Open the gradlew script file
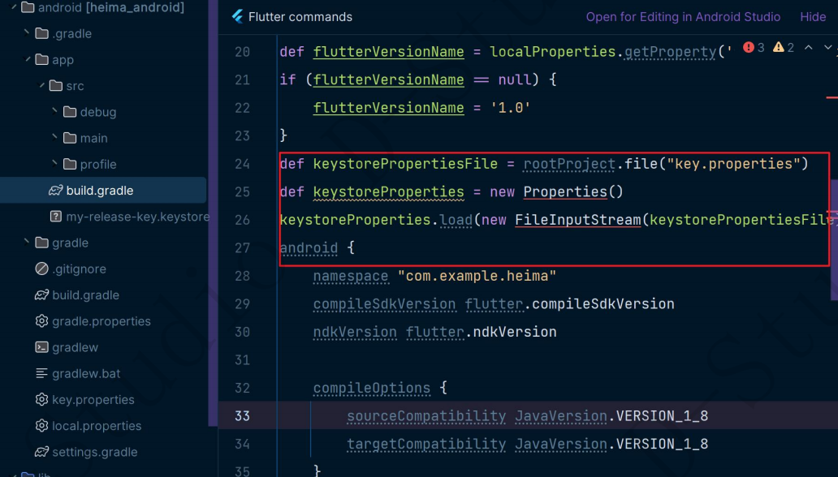838x477 pixels. pos(75,348)
